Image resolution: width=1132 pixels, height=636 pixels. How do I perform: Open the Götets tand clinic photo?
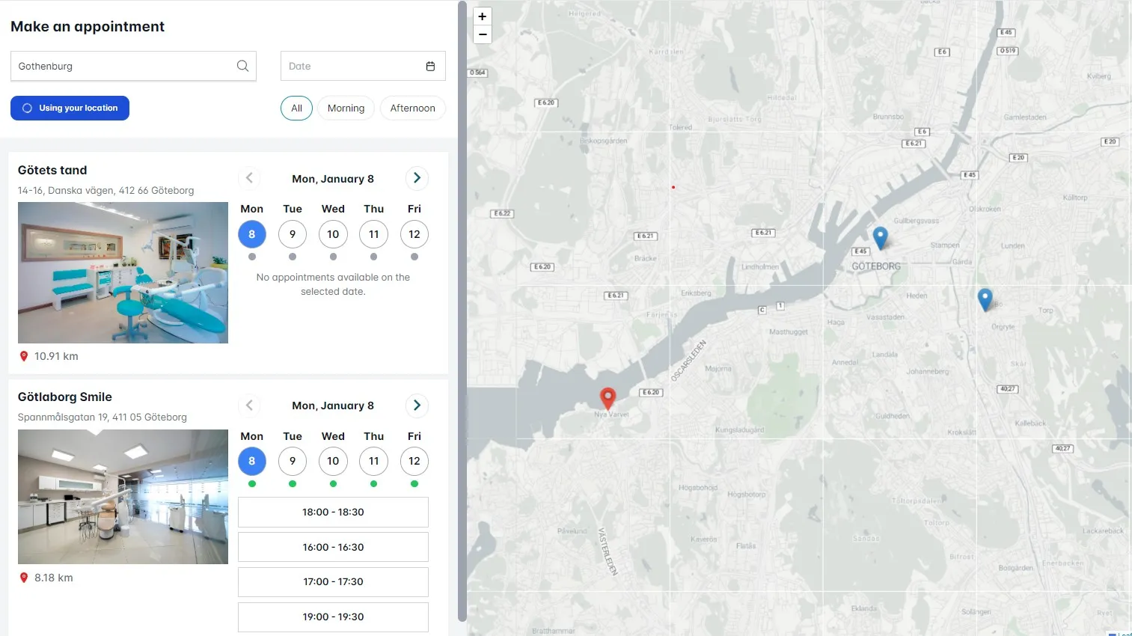pos(123,272)
